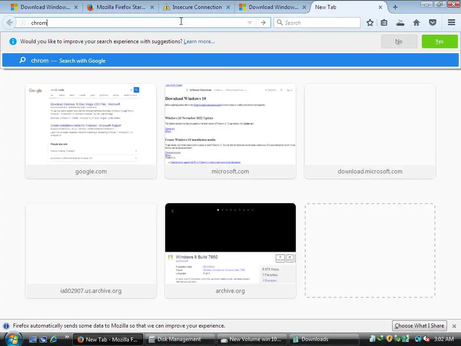Go back using the back arrow button

[9, 23]
